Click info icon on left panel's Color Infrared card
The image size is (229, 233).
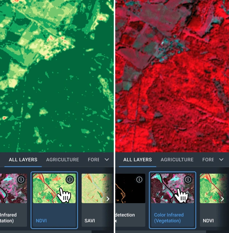pos(21,179)
